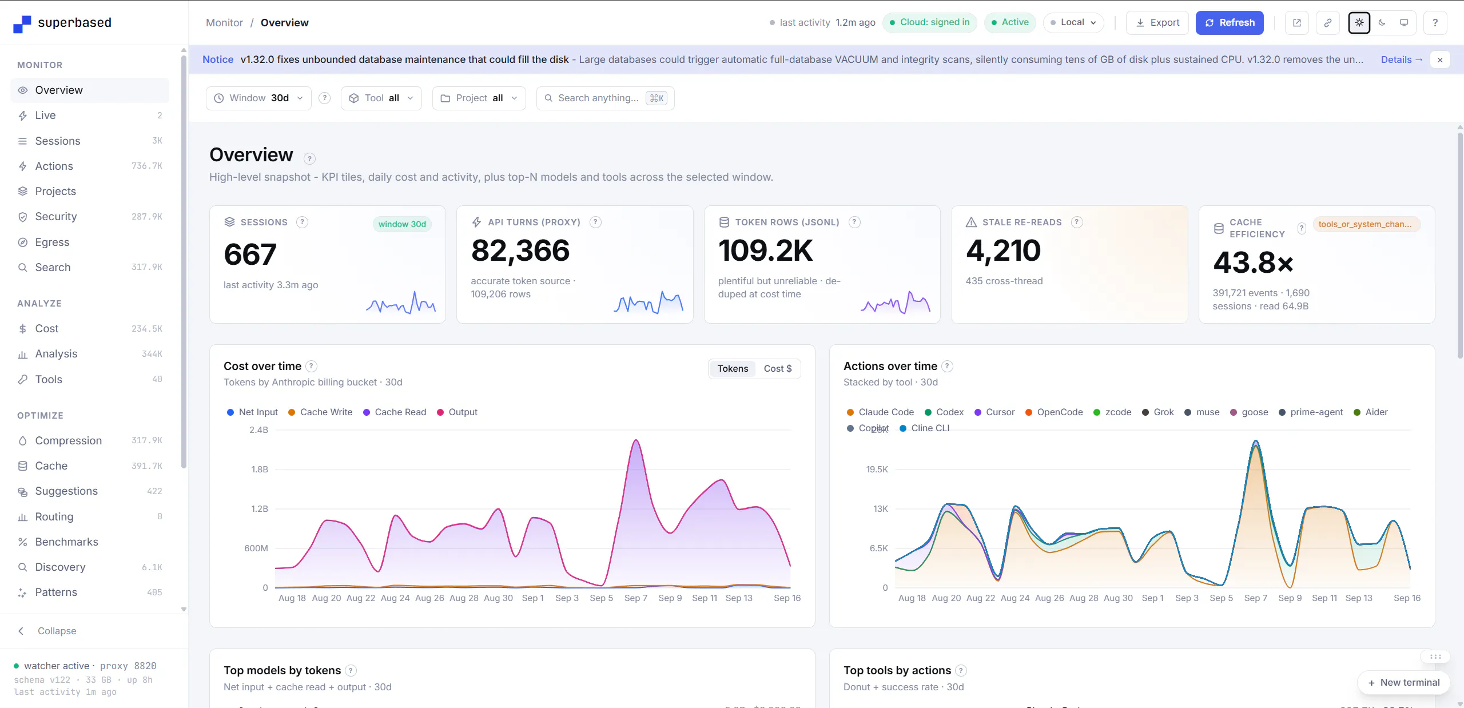Click the Export button
The width and height of the screenshot is (1464, 708).
1157,23
